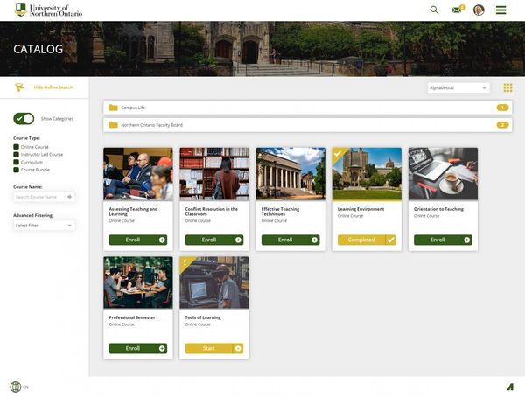The image size is (525, 397).
Task: Open the search magnifier icon in header
Action: click(434, 10)
